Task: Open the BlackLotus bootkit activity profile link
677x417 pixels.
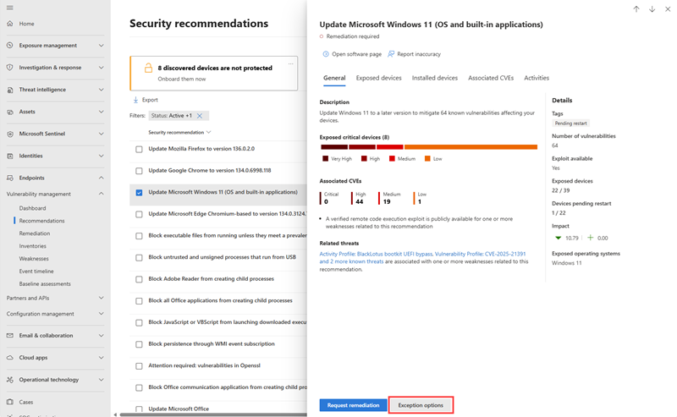Action: pyautogui.click(x=373, y=254)
